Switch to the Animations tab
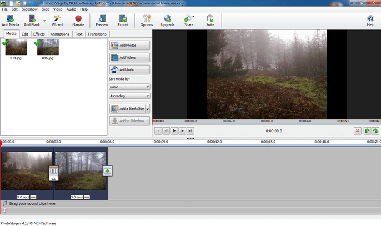The height and width of the screenshot is (226, 381). pos(60,34)
